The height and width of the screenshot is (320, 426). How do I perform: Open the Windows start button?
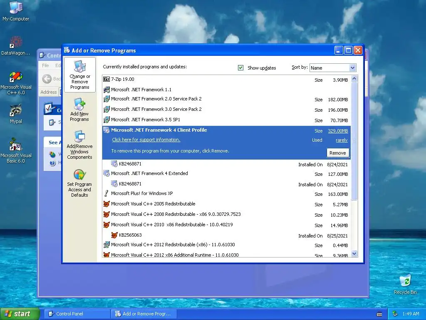pyautogui.click(x=20, y=314)
